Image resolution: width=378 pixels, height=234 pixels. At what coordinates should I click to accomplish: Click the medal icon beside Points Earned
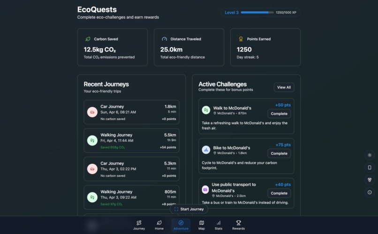point(241,39)
